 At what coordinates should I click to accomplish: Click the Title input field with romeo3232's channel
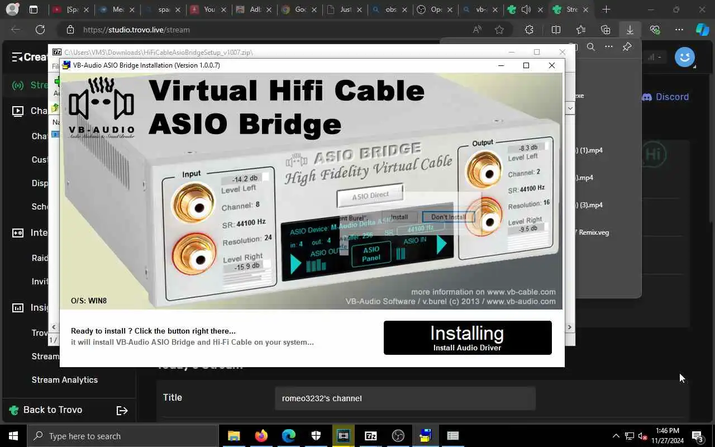click(x=405, y=398)
